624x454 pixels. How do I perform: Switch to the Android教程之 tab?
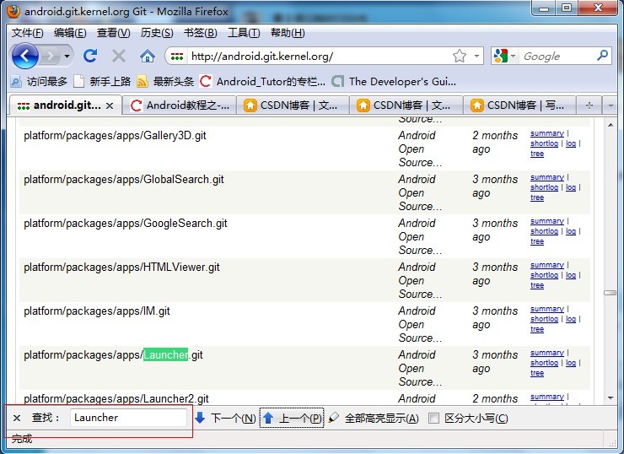[x=180, y=105]
